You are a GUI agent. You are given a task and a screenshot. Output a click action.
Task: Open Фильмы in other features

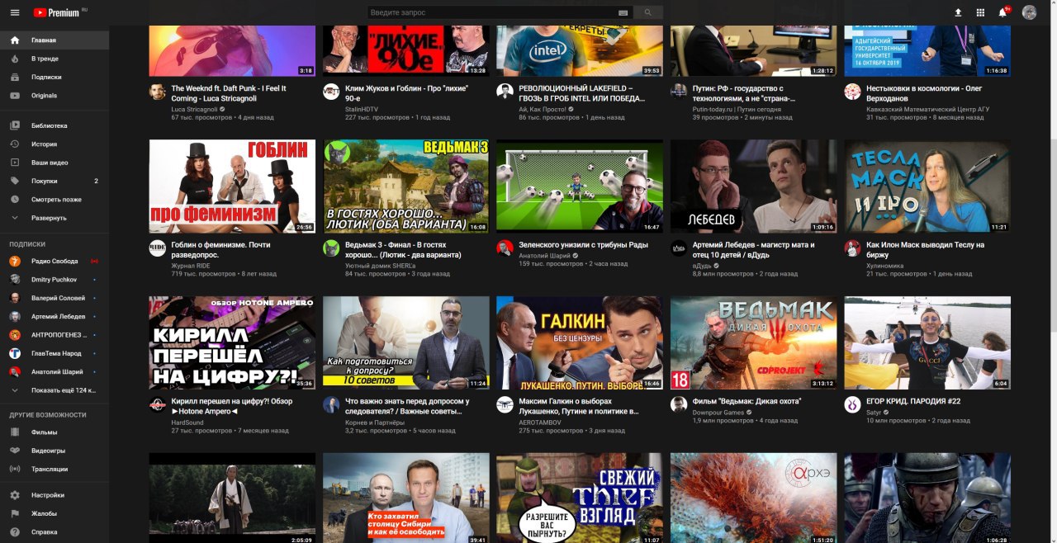55,432
